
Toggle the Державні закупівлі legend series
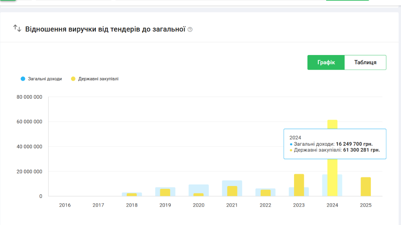click(95, 79)
